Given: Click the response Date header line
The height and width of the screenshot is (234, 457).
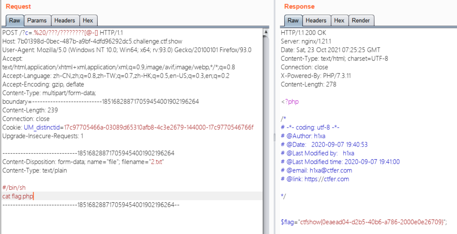Looking at the screenshot, I should [x=330, y=50].
